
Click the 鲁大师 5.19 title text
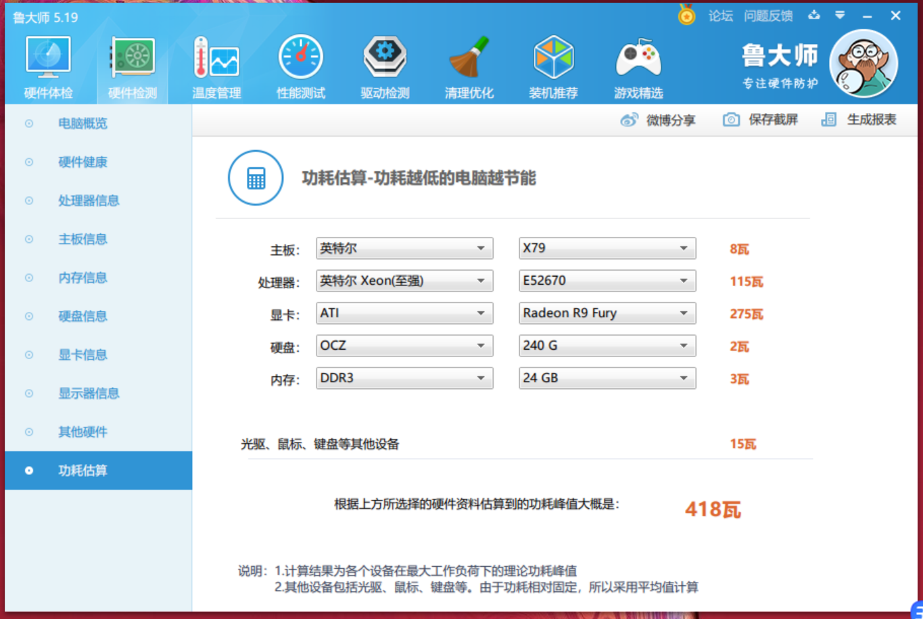click(x=45, y=17)
